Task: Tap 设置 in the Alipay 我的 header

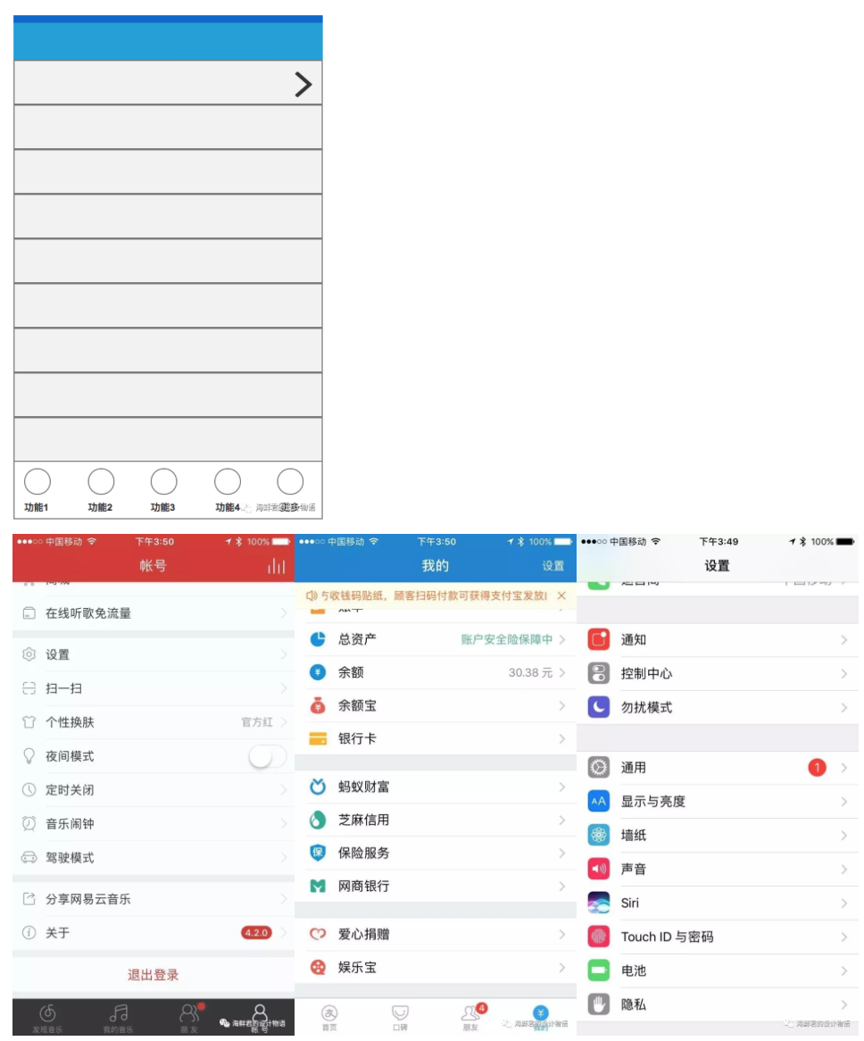Action: click(x=552, y=566)
